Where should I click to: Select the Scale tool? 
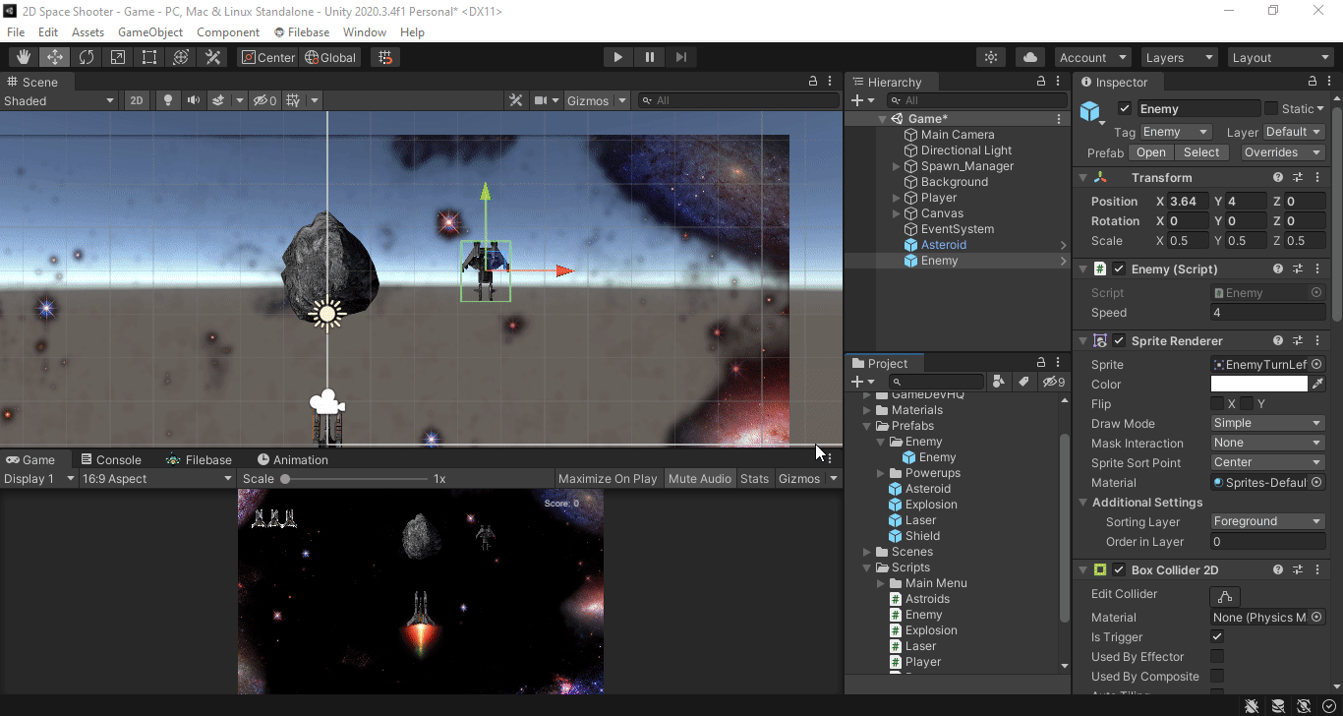[118, 57]
